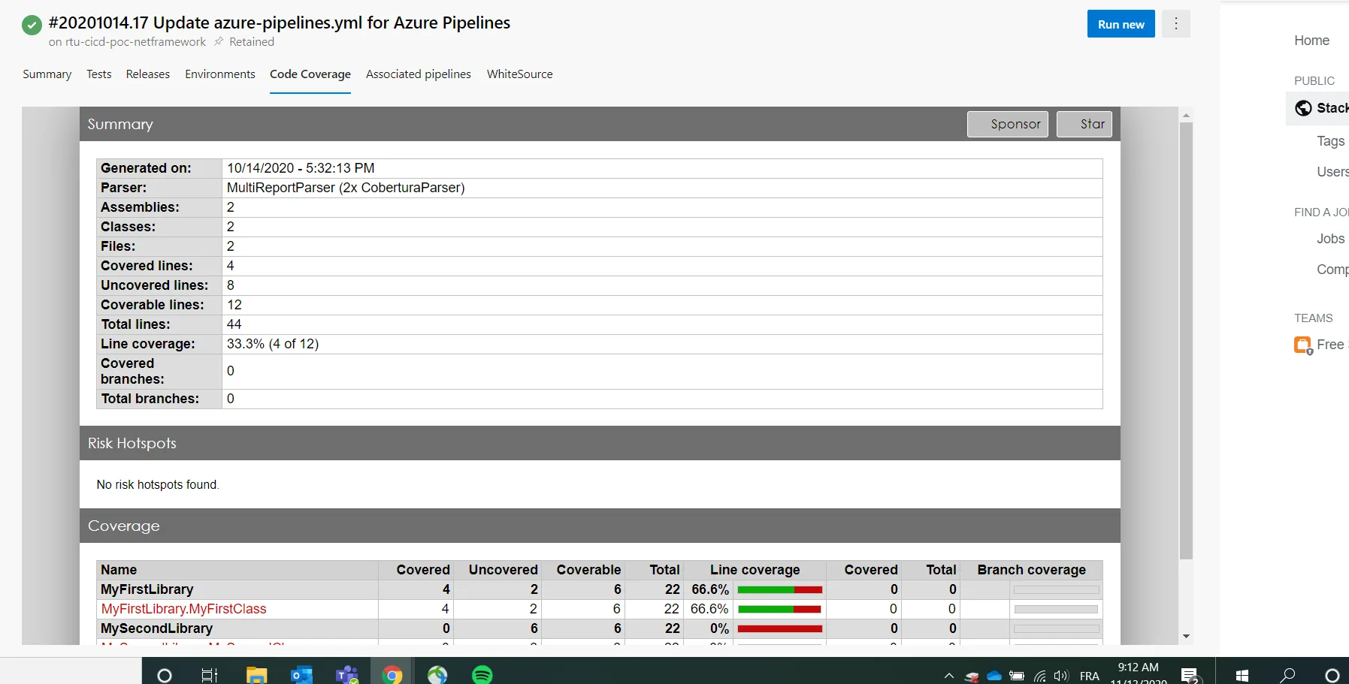Screen dimensions: 1349x684
Task: Click the OneDrive cloud tray icon
Action: pyautogui.click(x=994, y=676)
